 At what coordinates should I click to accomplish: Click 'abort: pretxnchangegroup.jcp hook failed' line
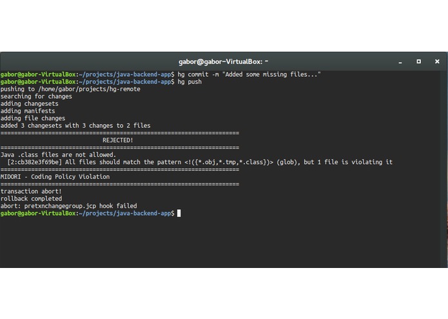(68, 206)
